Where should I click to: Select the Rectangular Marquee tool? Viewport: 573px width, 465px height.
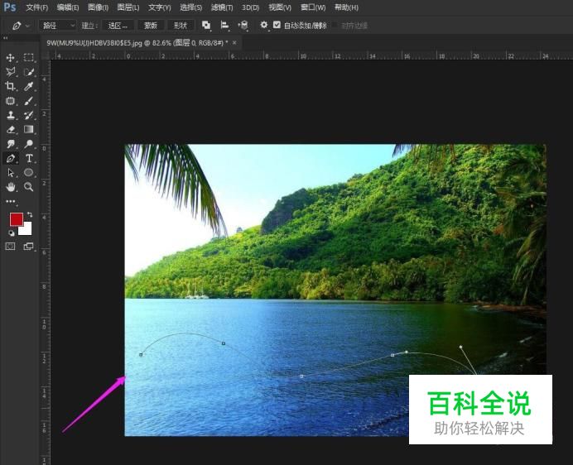(28, 58)
